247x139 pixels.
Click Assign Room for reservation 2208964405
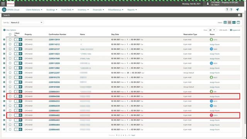(x=215, y=130)
